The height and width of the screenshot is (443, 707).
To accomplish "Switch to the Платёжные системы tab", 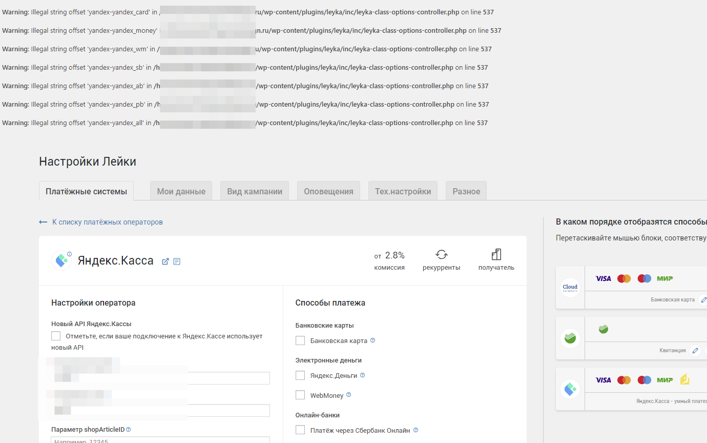I will 86,191.
